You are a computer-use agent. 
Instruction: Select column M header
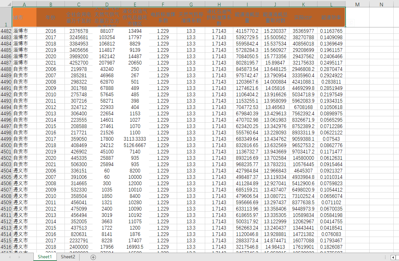(357, 4)
